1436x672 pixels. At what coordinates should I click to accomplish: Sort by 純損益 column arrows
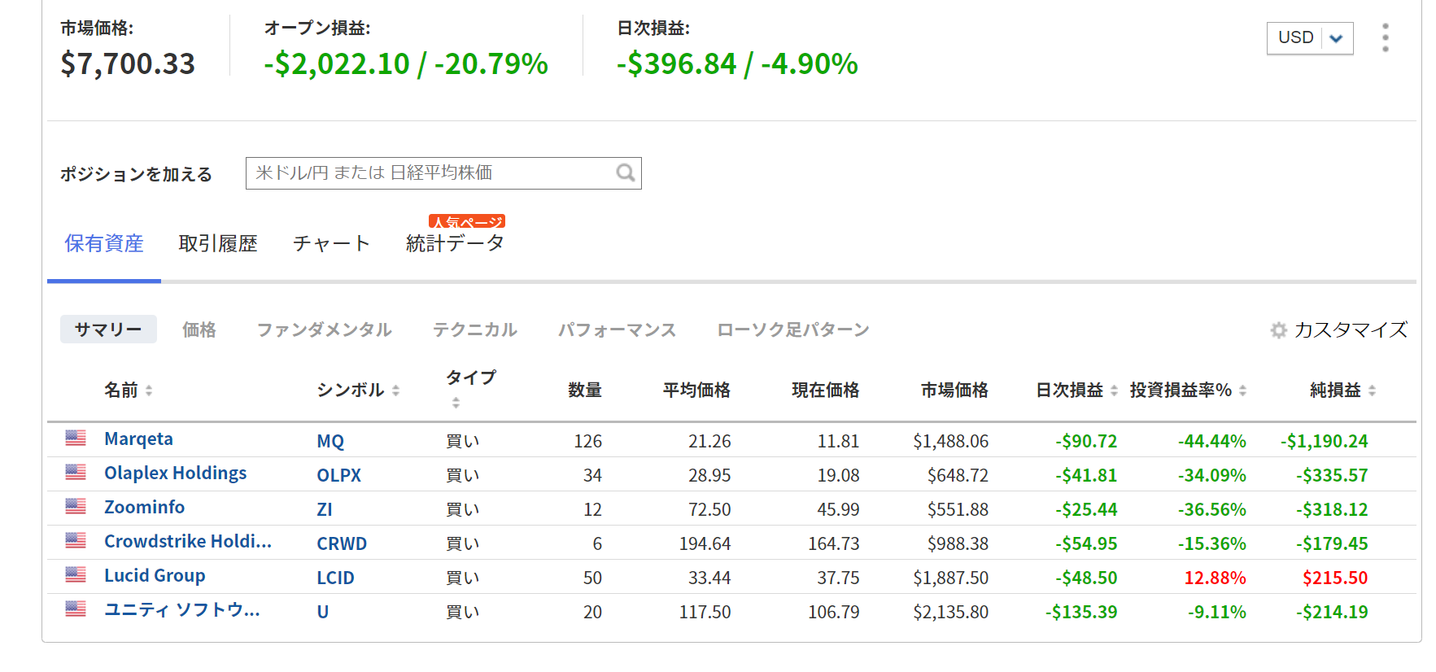[x=1372, y=391]
